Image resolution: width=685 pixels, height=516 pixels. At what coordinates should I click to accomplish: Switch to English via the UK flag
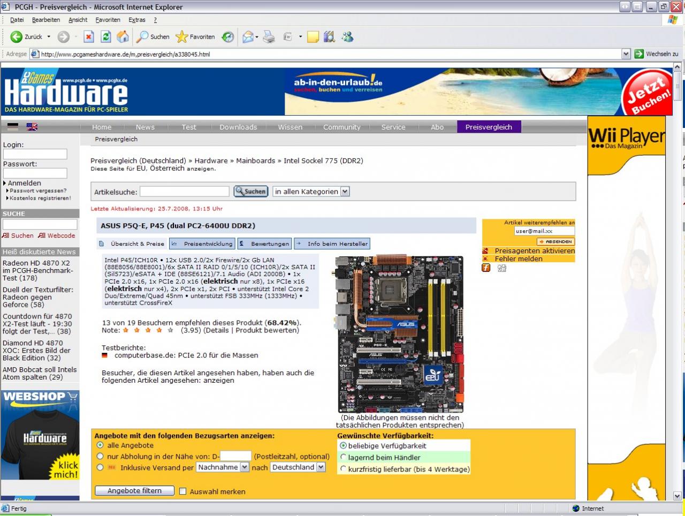click(x=32, y=127)
